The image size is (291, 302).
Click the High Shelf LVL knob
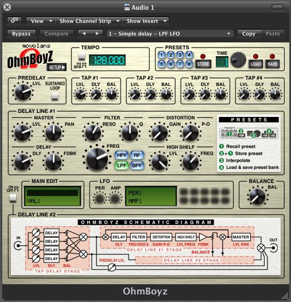[160, 162]
